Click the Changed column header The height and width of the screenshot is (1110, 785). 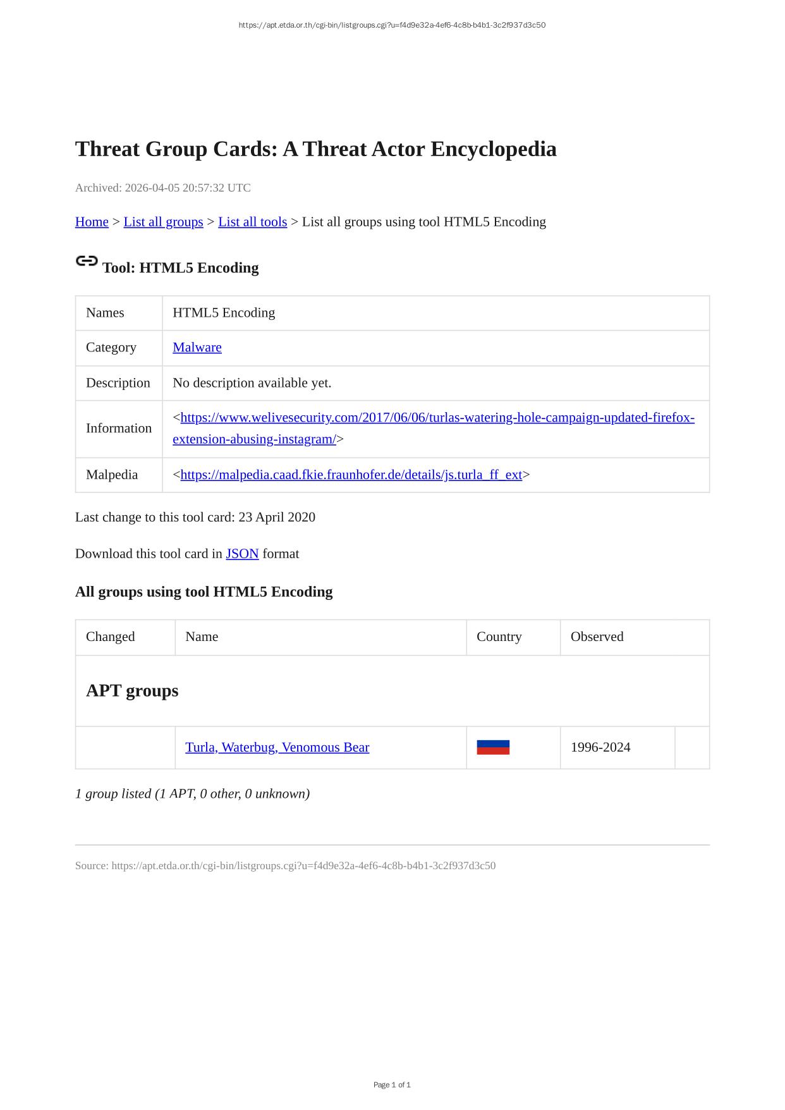111,637
